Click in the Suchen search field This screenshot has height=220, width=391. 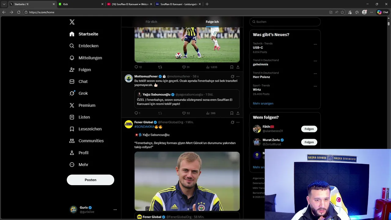tap(285, 22)
